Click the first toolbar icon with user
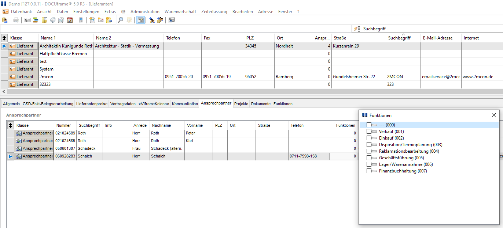This screenshot has height=228, width=503. 5,20
